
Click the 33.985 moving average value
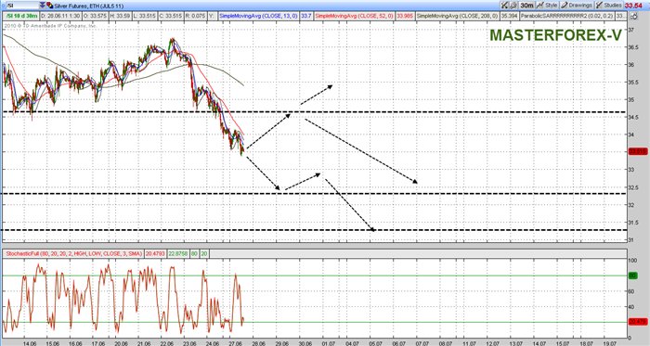[x=405, y=16]
